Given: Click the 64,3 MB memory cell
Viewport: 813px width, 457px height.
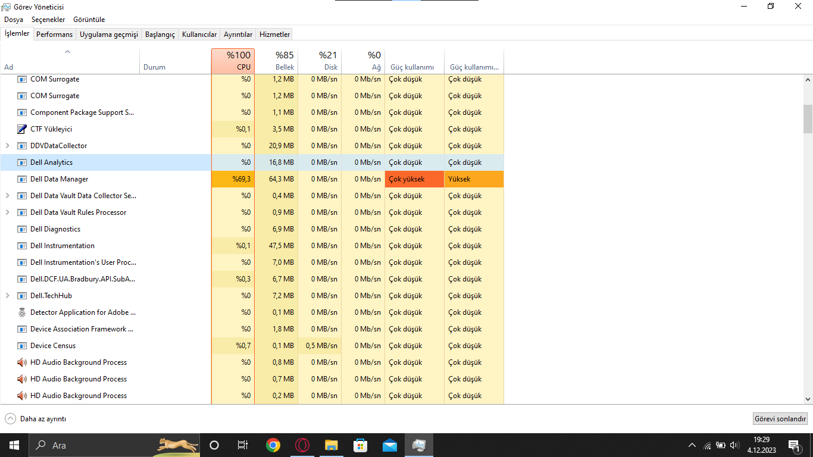Looking at the screenshot, I should point(276,179).
